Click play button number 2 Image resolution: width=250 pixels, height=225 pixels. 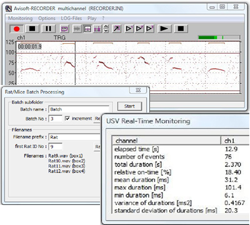click(x=139, y=29)
